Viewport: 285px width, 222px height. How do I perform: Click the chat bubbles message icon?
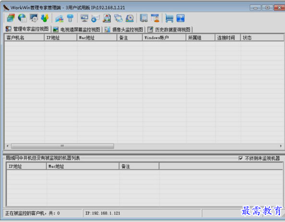[x=118, y=18]
